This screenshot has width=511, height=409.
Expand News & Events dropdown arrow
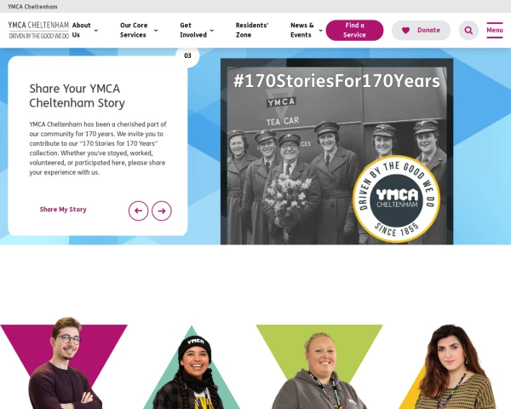click(x=321, y=31)
